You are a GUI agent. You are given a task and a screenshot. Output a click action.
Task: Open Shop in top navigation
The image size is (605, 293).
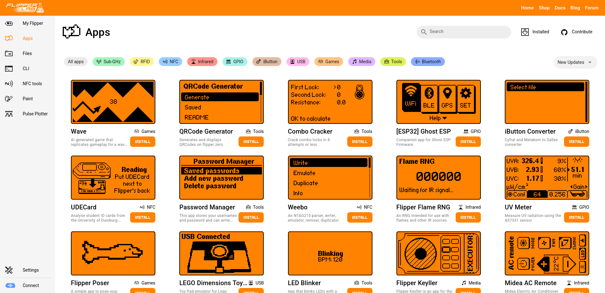[544, 8]
